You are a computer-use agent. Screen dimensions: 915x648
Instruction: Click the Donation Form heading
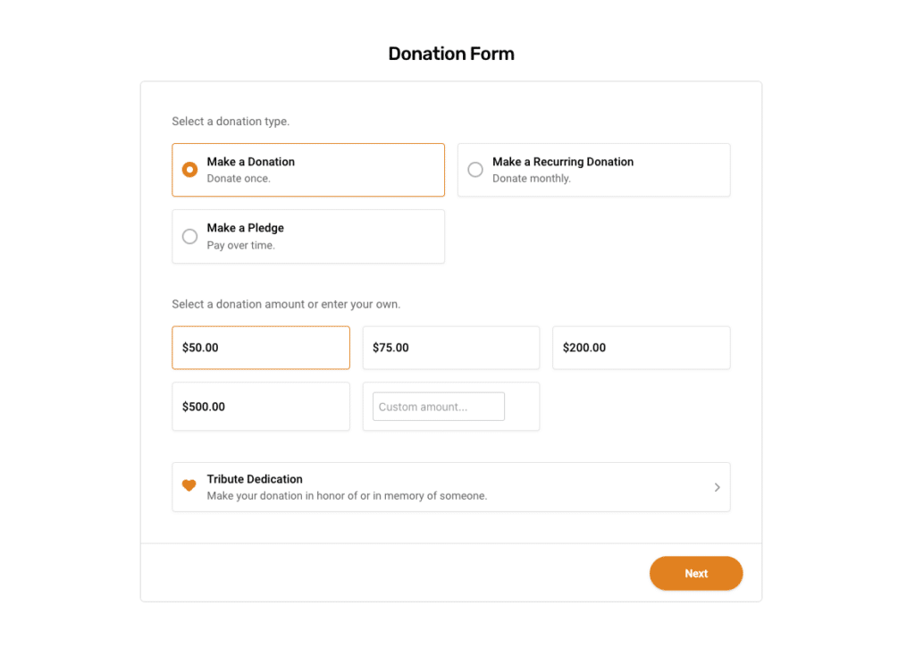(x=451, y=54)
